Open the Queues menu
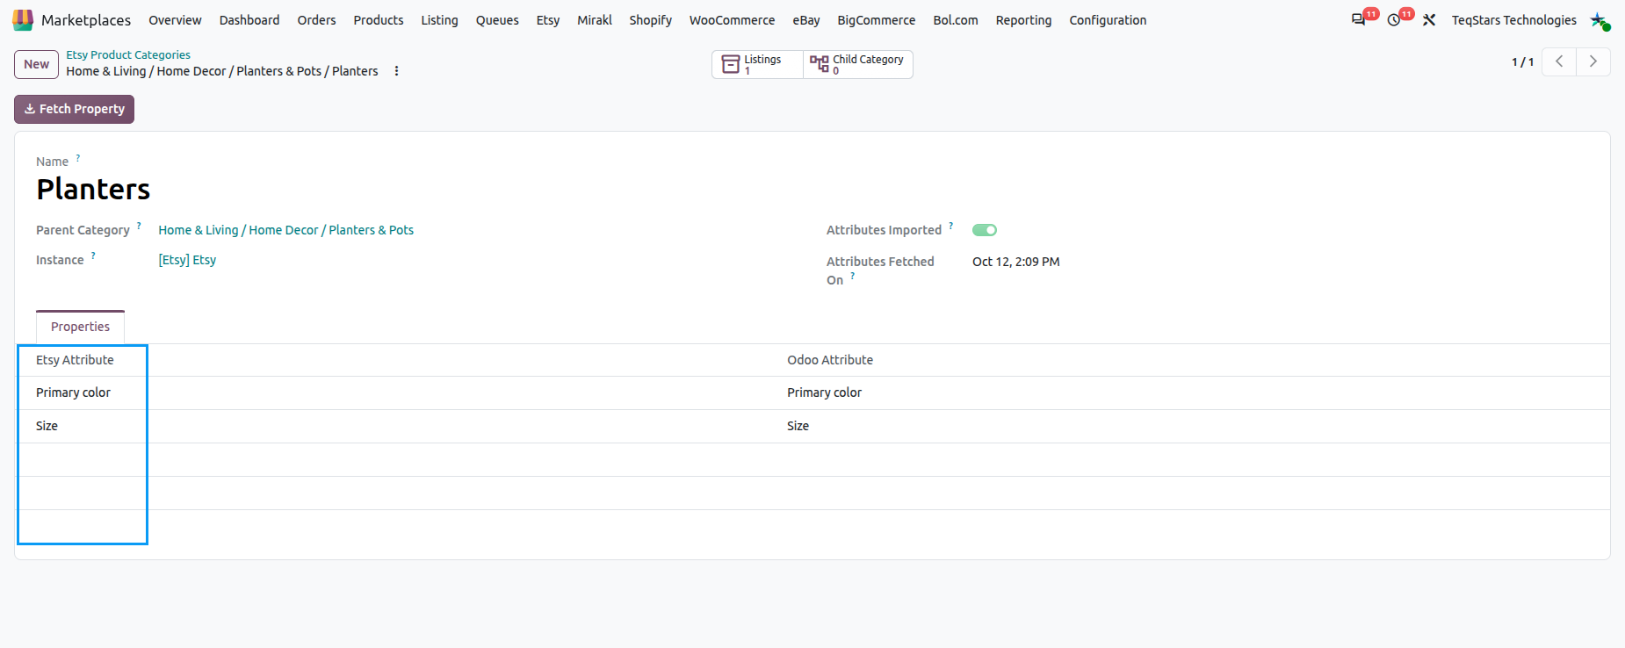This screenshot has width=1625, height=648. click(x=497, y=20)
